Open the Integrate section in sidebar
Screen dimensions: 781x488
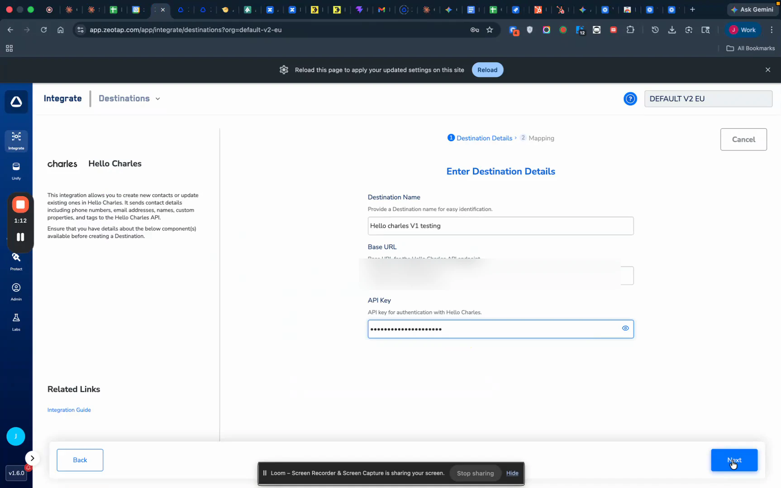(16, 141)
